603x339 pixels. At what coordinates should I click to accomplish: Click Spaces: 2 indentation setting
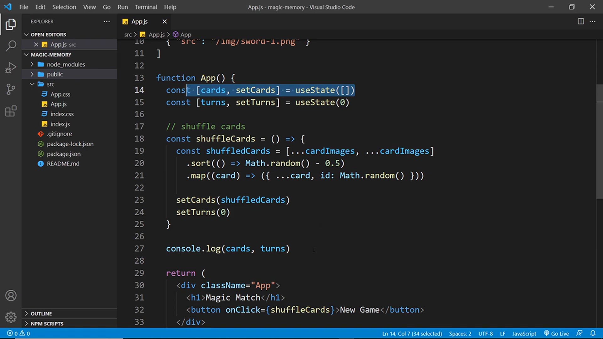click(460, 333)
